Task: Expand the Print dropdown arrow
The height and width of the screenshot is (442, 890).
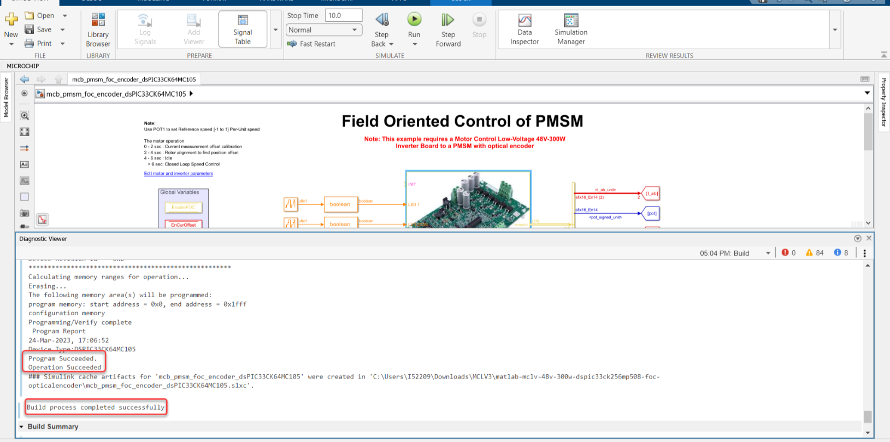Action: [x=62, y=43]
